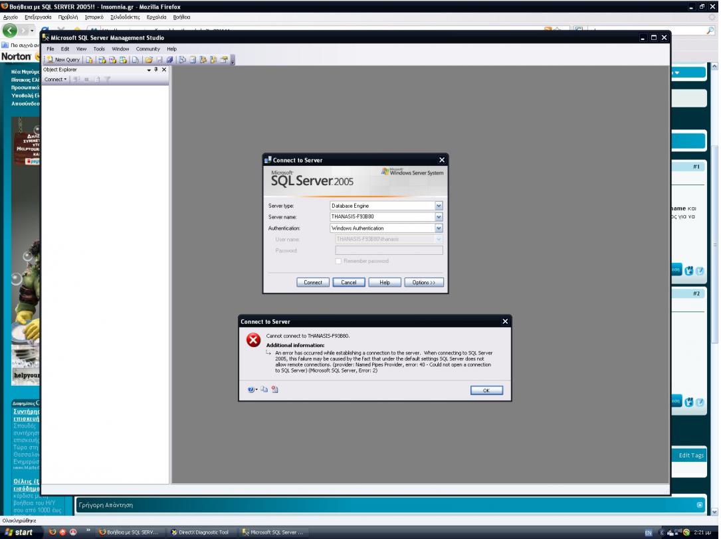721x539 pixels.
Task: Click the Analysis Services MDX Query icon
Action: 102,60
